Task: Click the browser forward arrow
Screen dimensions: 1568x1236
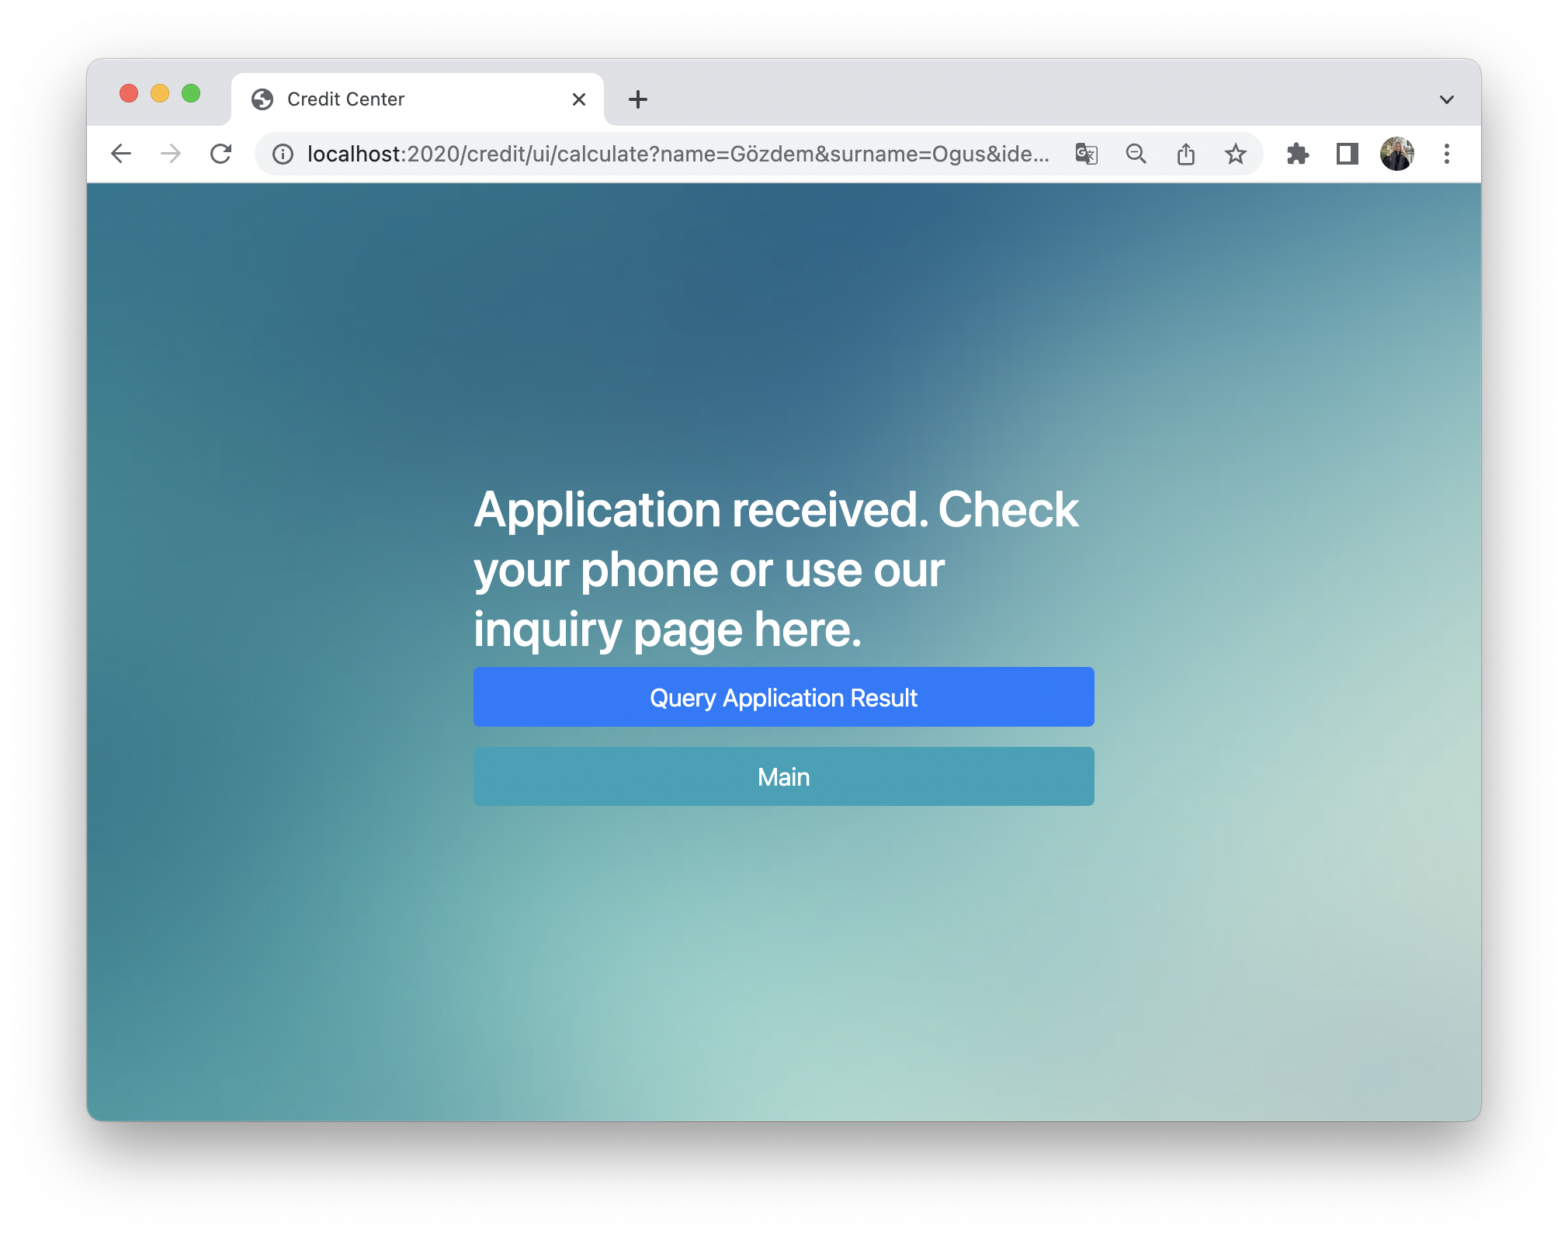Action: point(171,154)
